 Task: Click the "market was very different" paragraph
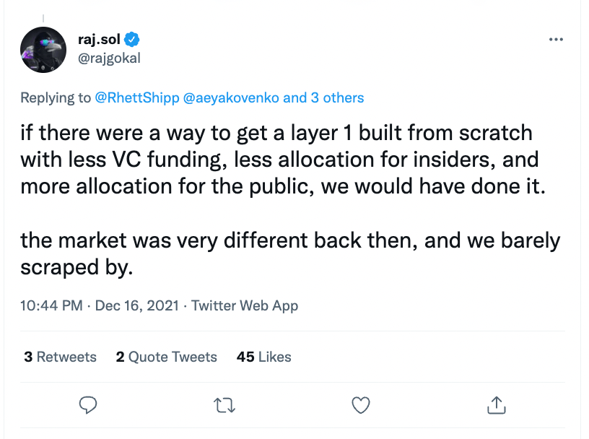pyautogui.click(x=289, y=253)
